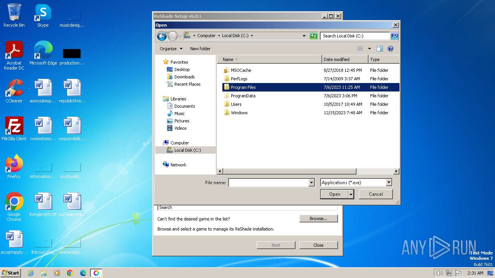Expand the File name combo box dropdown
The width and height of the screenshot is (495, 278).
coord(312,183)
